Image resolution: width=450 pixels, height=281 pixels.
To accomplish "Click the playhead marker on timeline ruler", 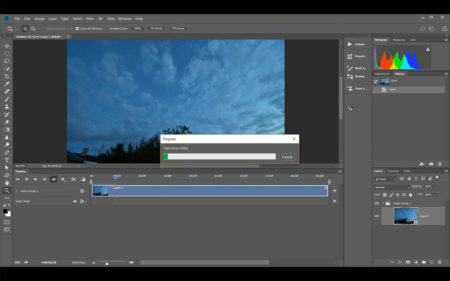I will [x=115, y=177].
